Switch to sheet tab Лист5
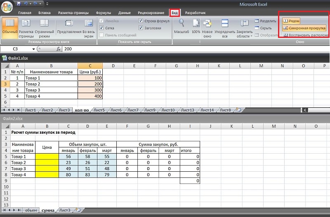 coord(99,110)
